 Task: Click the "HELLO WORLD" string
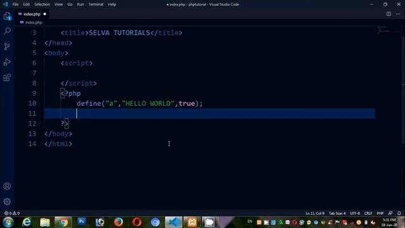coord(148,103)
